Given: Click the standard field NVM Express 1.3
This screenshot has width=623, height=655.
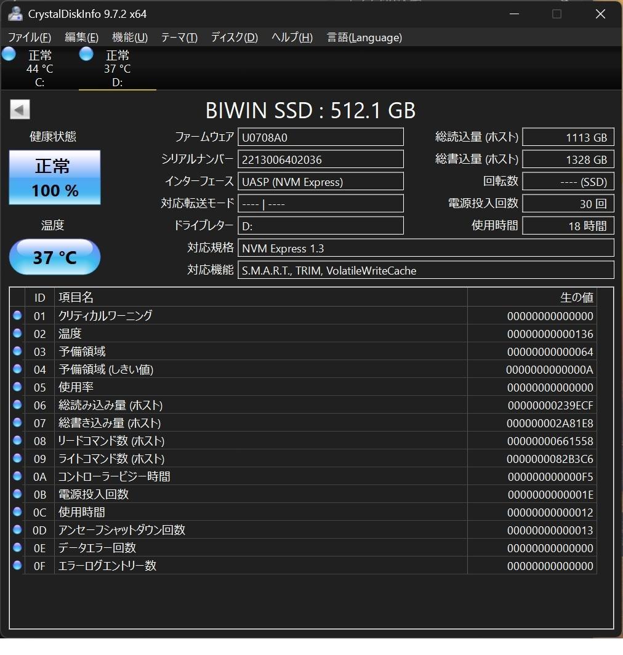Looking at the screenshot, I should point(426,247).
